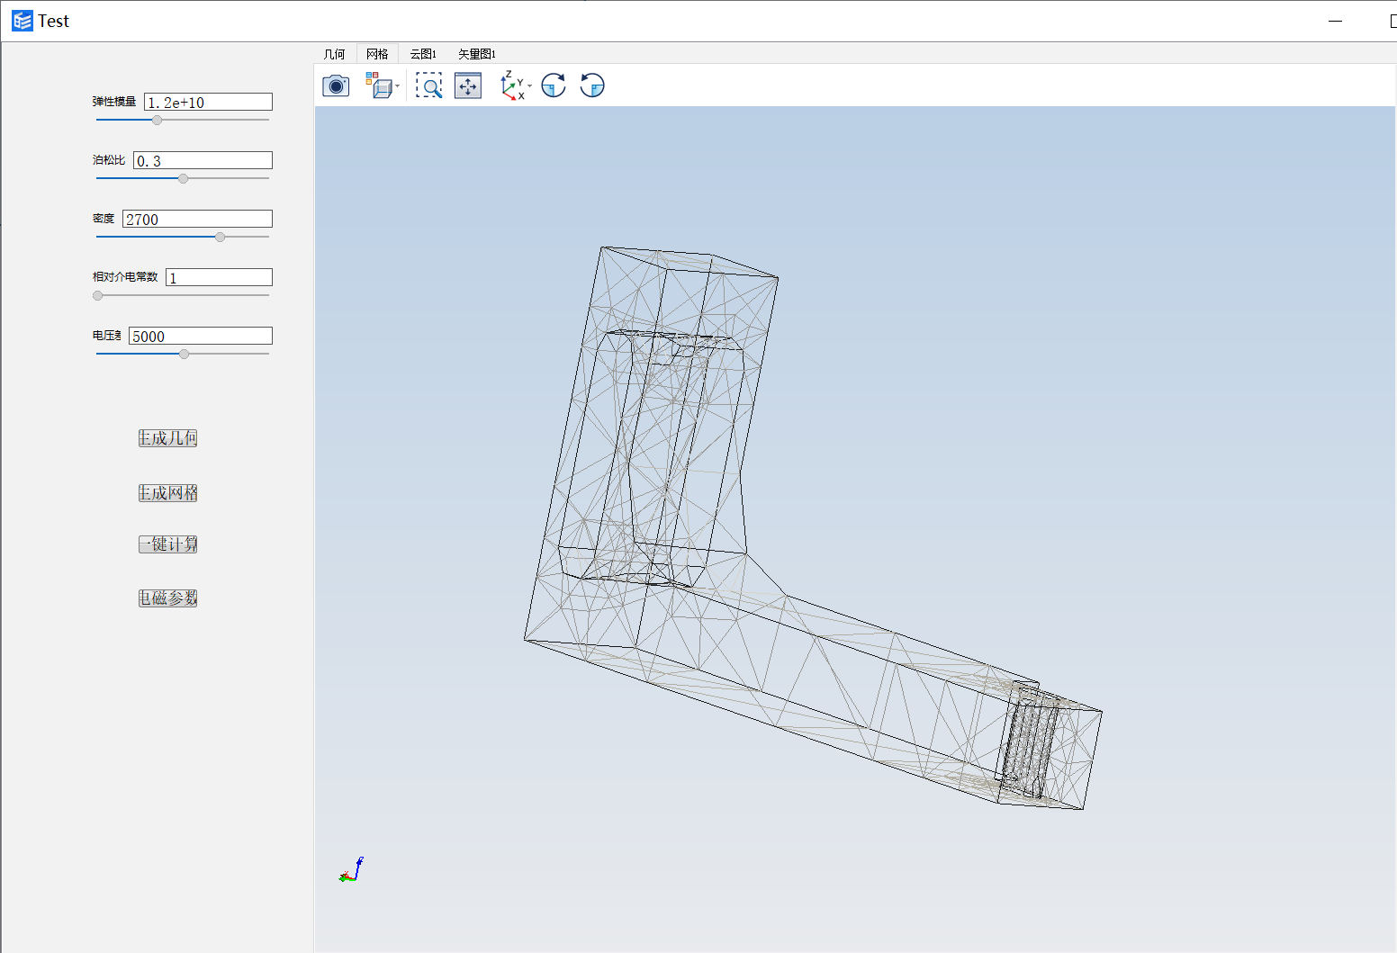The width and height of the screenshot is (1397, 953).
Task: Click the fit view to window icon
Action: click(468, 85)
